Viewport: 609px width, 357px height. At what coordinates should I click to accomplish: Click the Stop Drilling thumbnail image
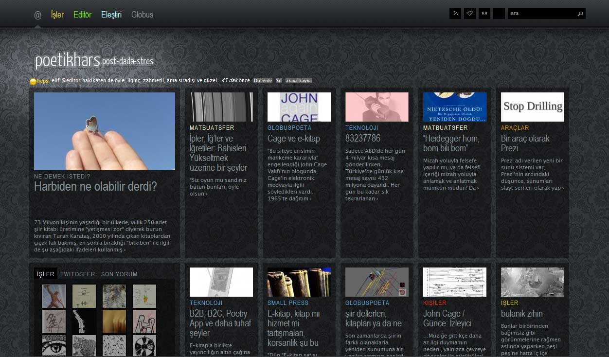click(533, 107)
